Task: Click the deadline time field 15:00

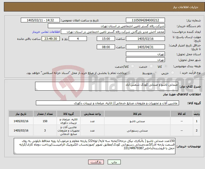Action: point(106,39)
